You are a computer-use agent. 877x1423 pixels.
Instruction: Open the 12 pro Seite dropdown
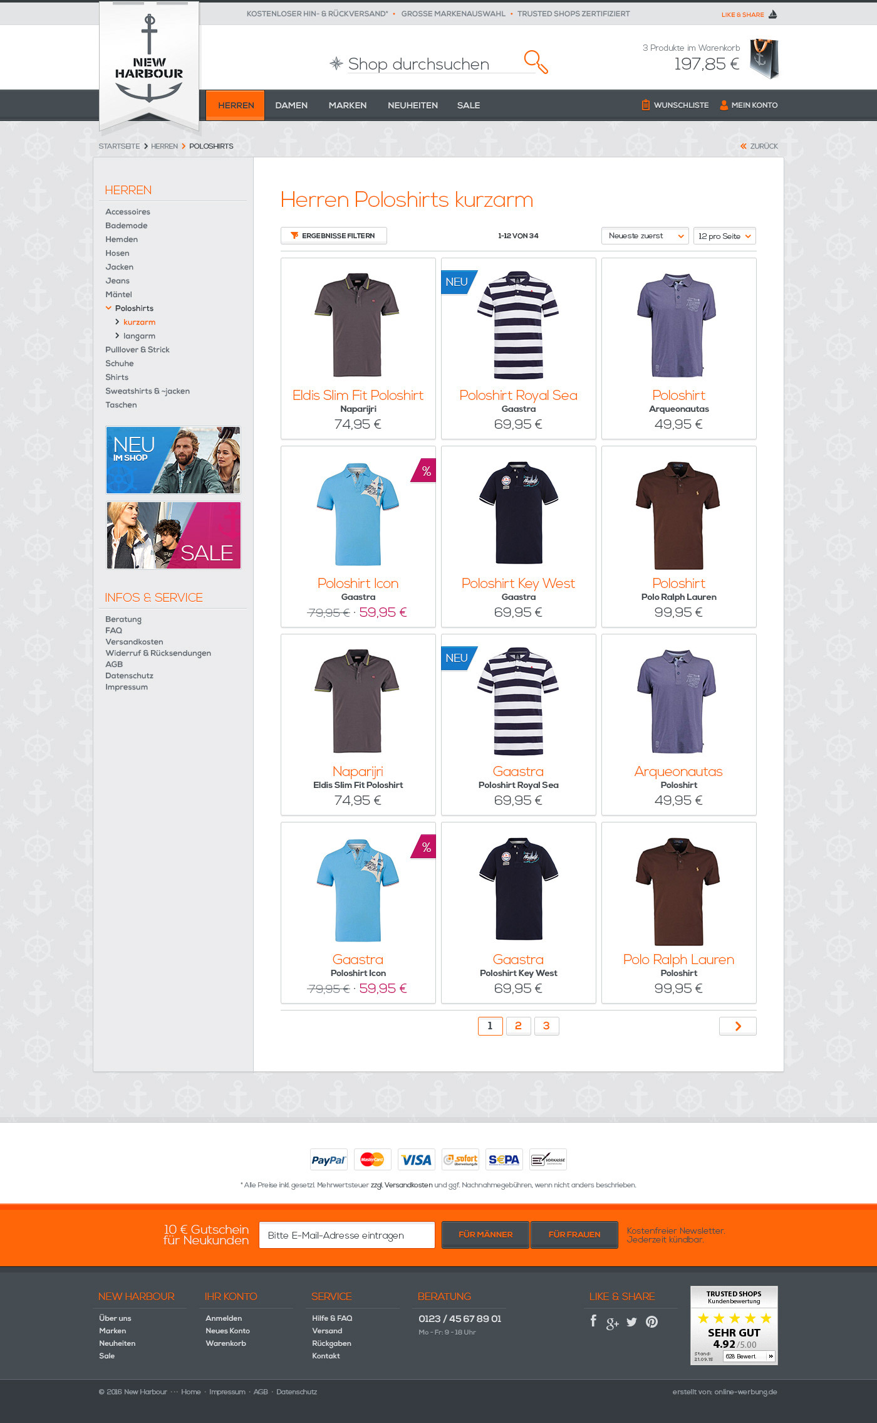(x=725, y=236)
